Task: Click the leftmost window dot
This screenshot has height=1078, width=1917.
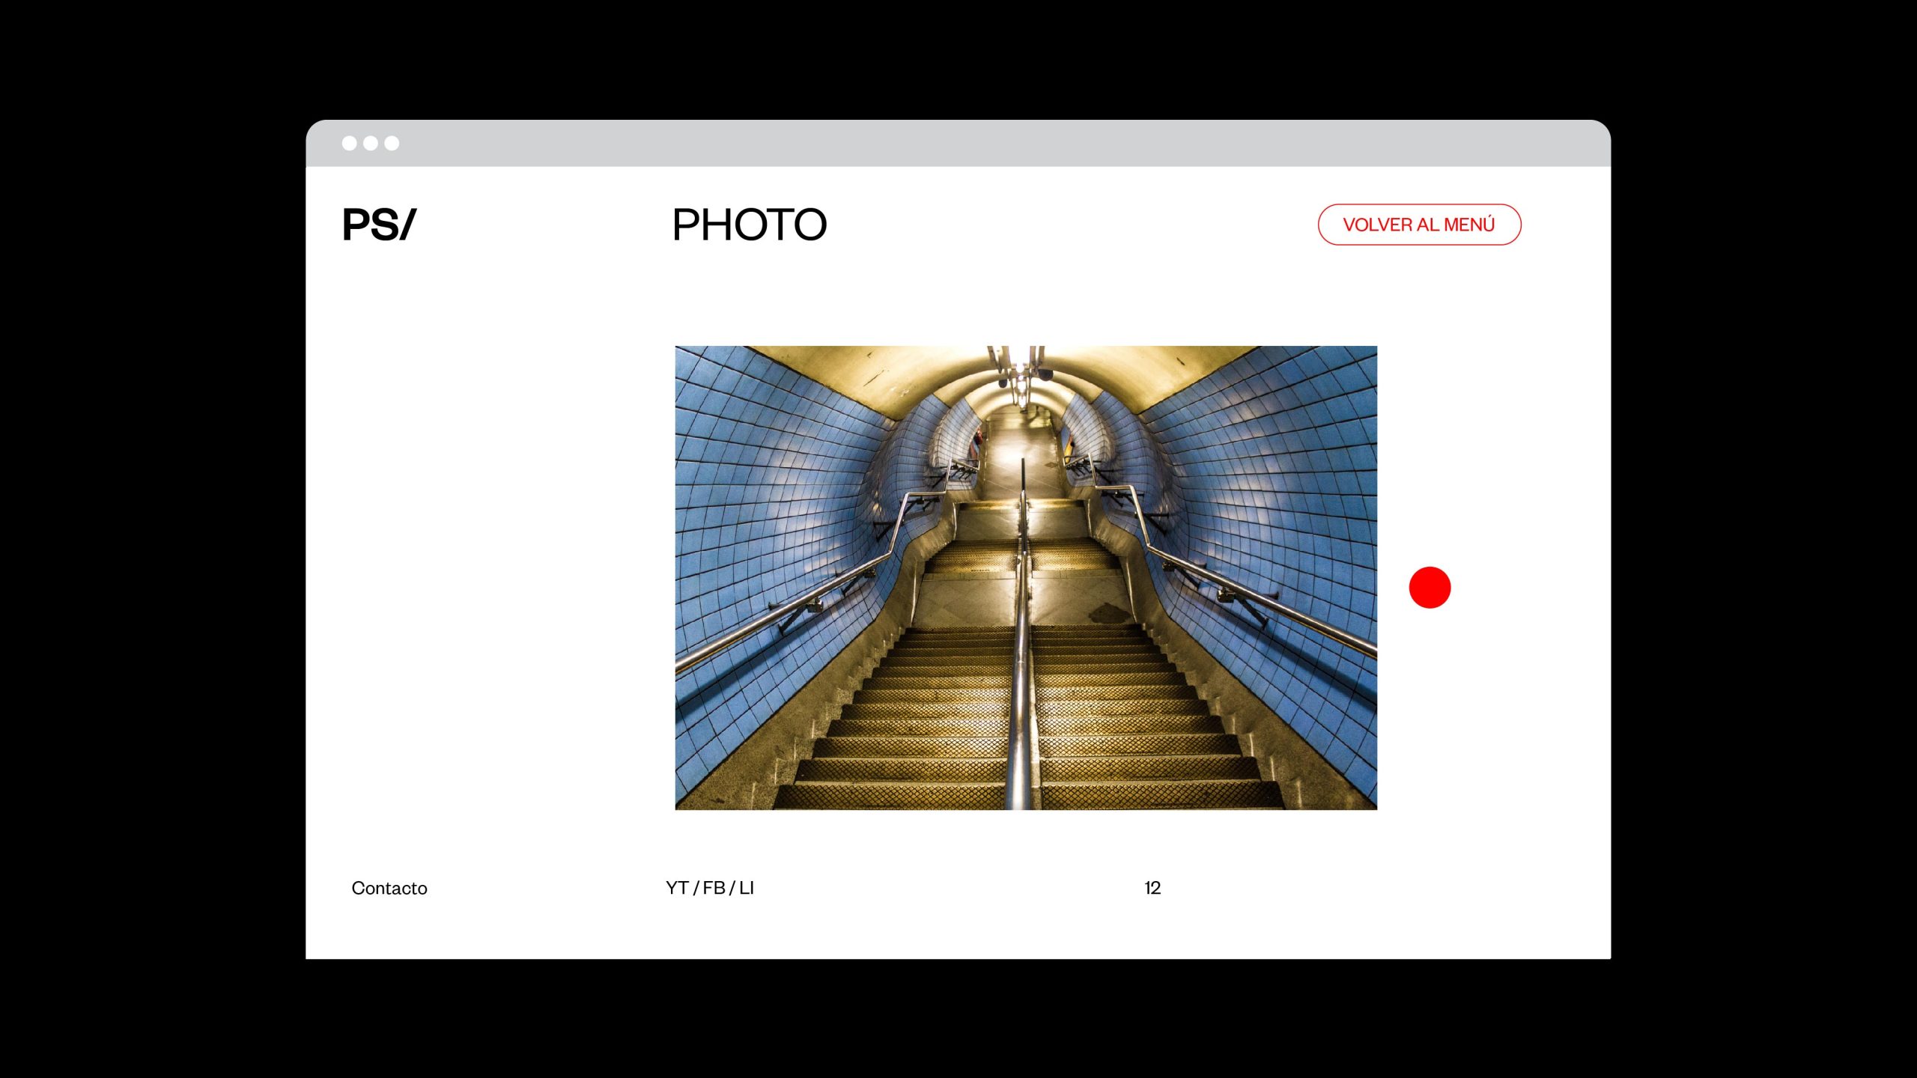Action: tap(349, 143)
